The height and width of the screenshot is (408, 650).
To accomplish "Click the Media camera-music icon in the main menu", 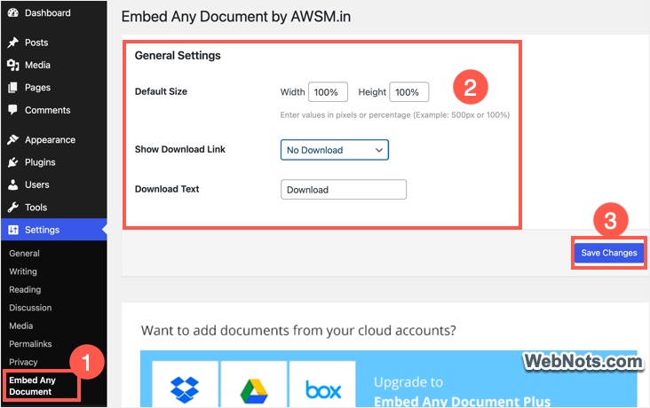I will 13,65.
